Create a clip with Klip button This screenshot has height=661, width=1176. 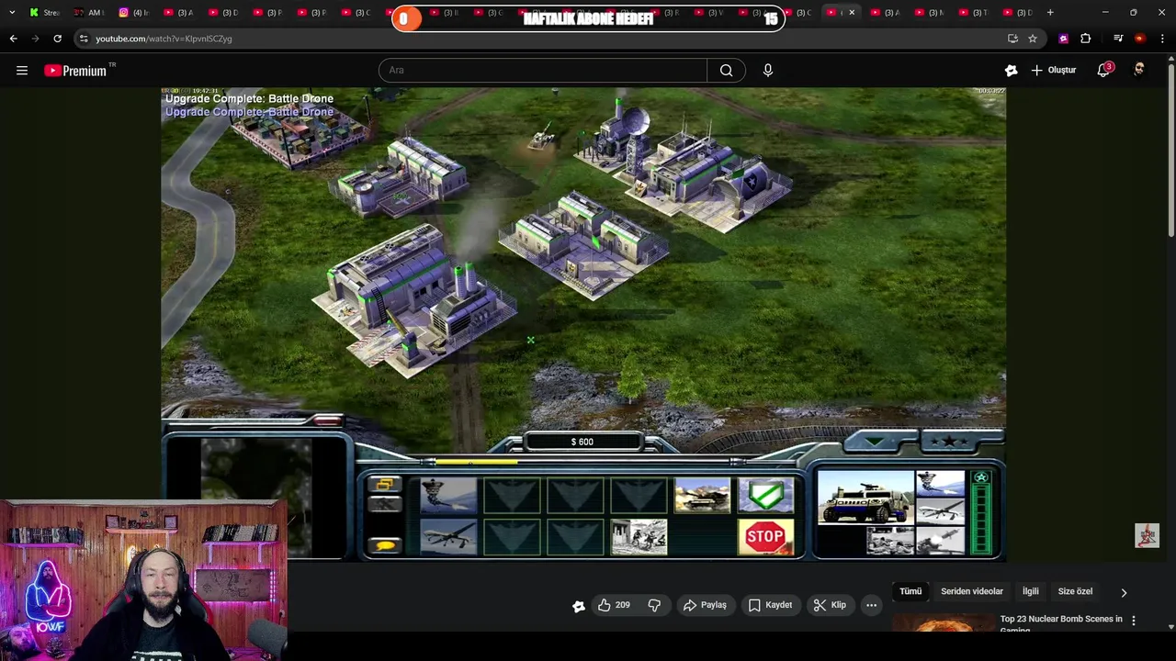830,605
